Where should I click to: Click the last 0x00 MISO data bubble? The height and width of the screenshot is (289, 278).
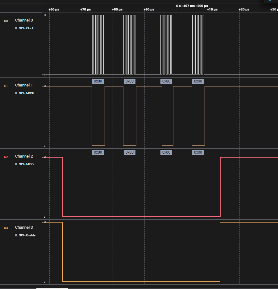198,152
